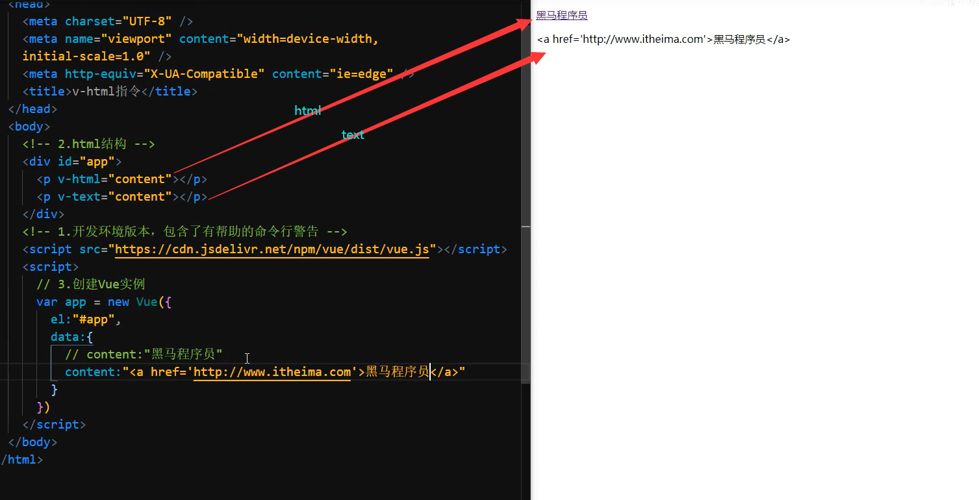979x500 pixels.
Task: Click the www.itheima.com URL in content string
Action: click(x=272, y=372)
